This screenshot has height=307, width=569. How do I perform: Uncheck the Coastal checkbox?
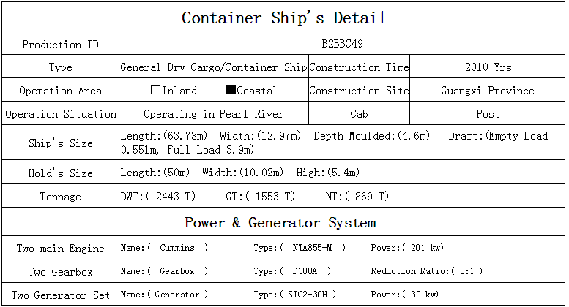pos(231,91)
